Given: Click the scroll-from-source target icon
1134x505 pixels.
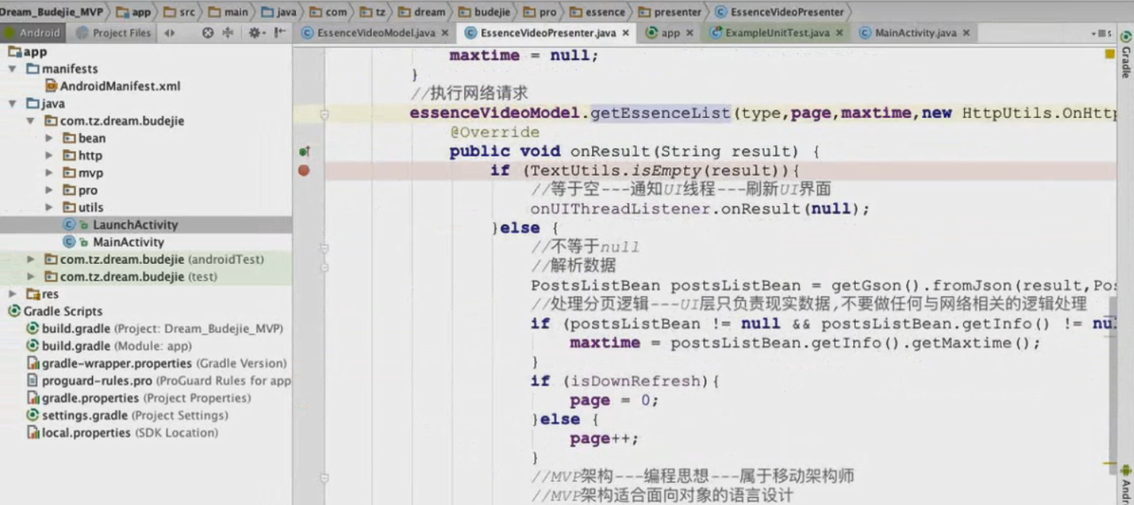Looking at the screenshot, I should click(208, 33).
